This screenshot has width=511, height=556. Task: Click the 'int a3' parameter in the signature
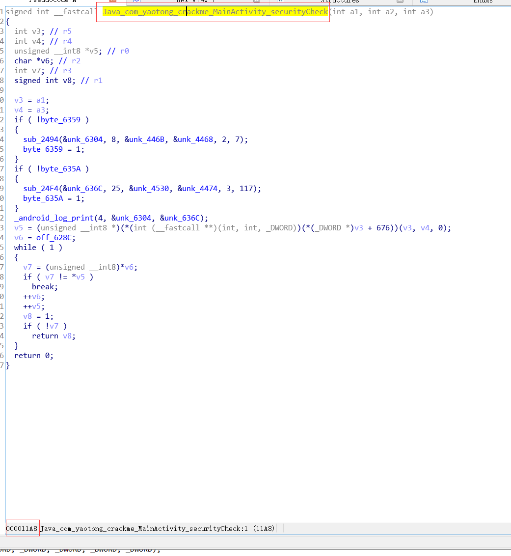(416, 12)
